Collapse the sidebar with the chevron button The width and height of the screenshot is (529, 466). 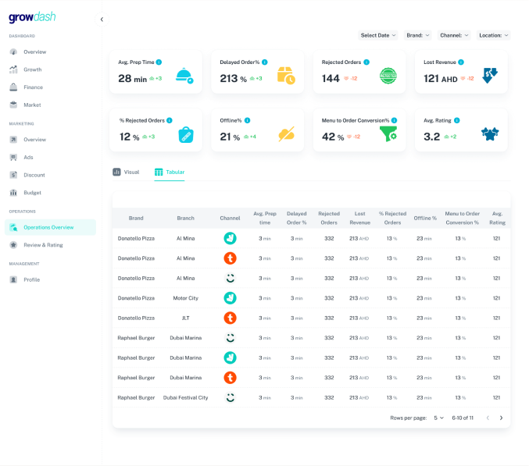[x=102, y=20]
